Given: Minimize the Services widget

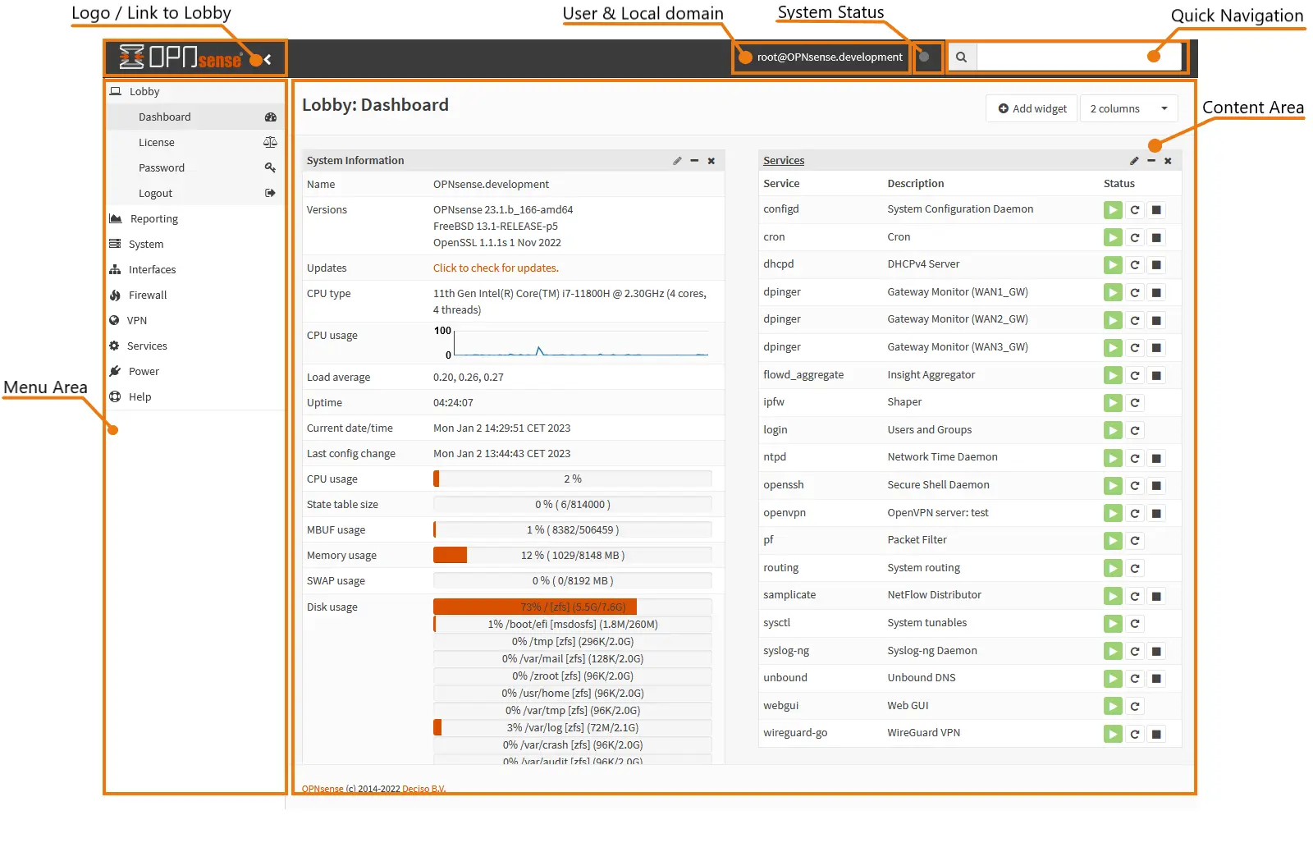Looking at the screenshot, I should point(1151,161).
